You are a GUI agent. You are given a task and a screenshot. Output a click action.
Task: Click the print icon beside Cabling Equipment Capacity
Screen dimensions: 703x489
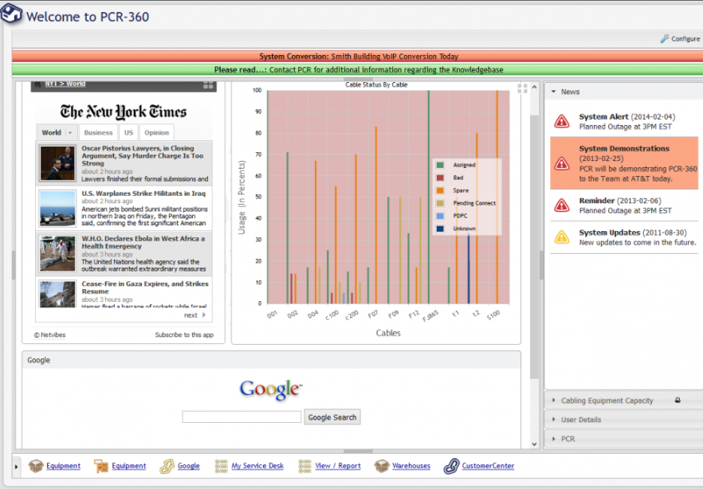tap(677, 401)
